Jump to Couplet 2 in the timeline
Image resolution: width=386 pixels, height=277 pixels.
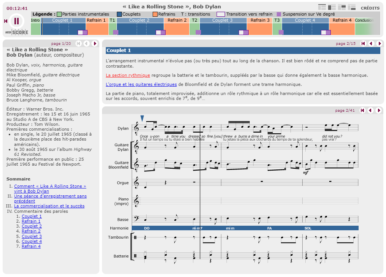point(140,21)
